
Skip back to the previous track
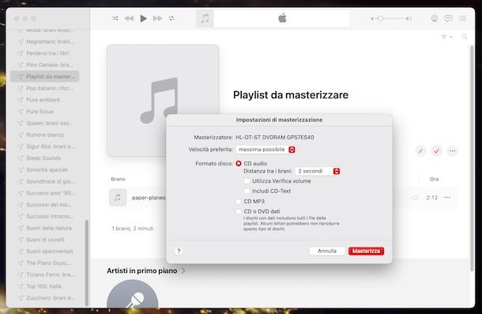[x=129, y=18]
